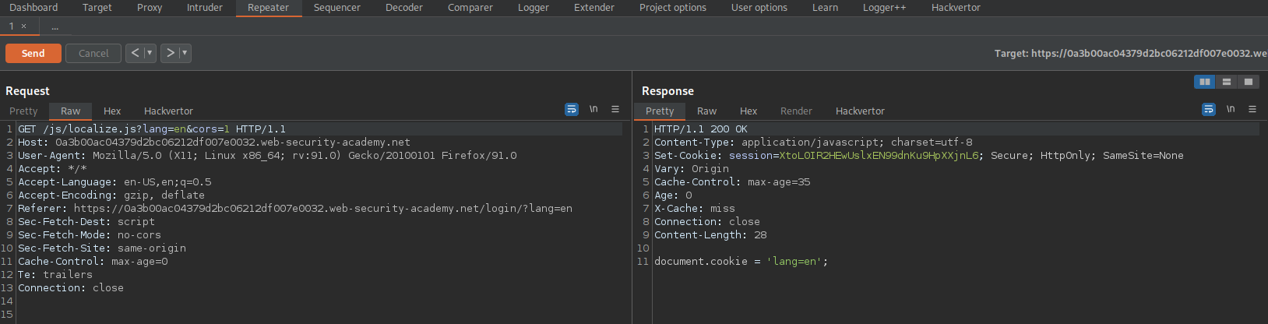This screenshot has height=324, width=1268.
Task: Switch response view to Hex
Action: [748, 111]
